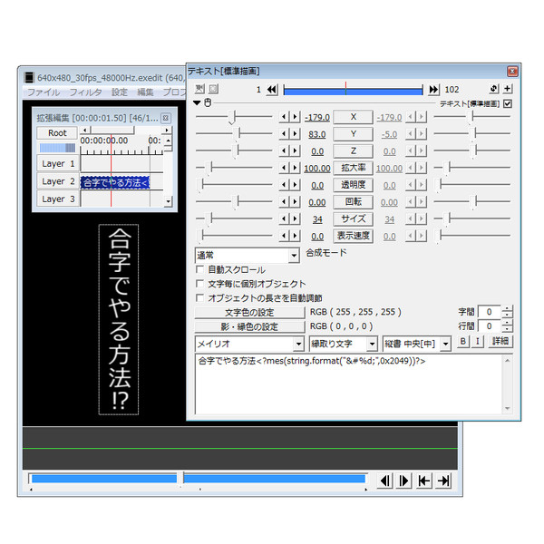The image size is (544, 544).
Task: Jump to the object's last frame
Action: tap(433, 90)
